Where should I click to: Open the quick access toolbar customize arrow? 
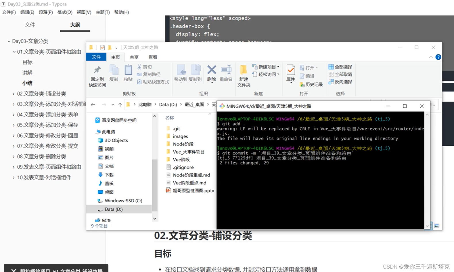pos(116,48)
